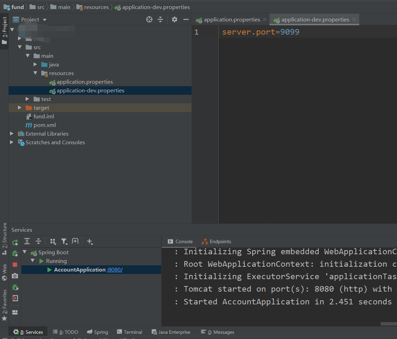Open the Terminal tool window
397x339 pixels.
129,332
